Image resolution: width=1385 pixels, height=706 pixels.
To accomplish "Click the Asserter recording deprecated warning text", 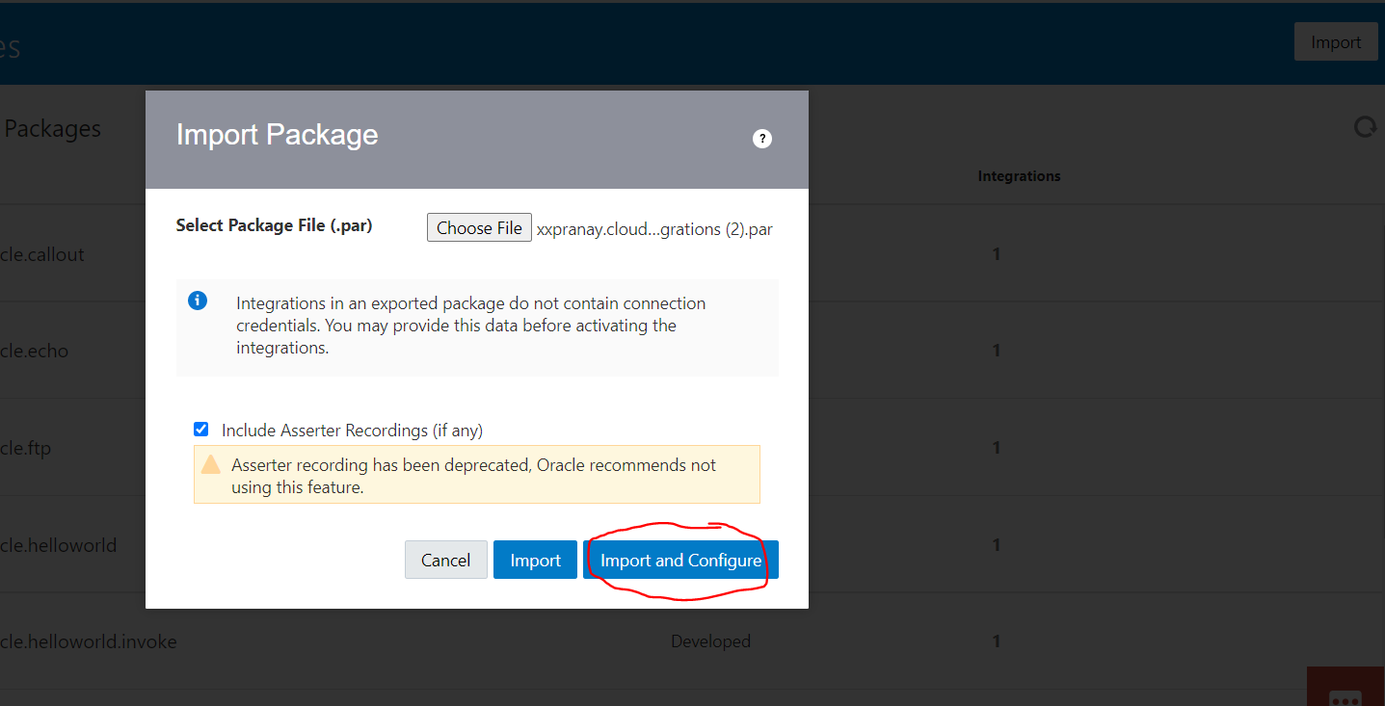I will (473, 476).
